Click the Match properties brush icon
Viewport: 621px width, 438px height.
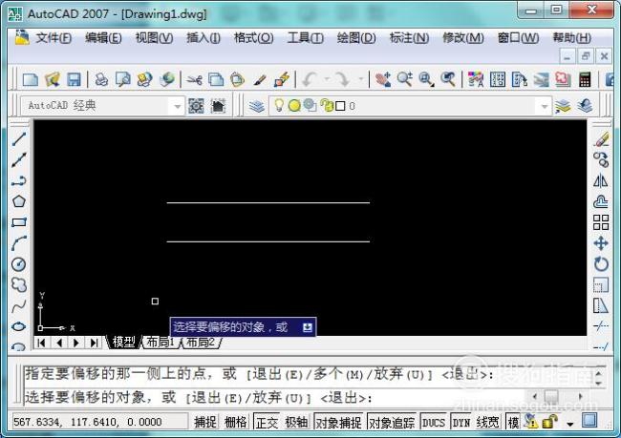point(260,80)
